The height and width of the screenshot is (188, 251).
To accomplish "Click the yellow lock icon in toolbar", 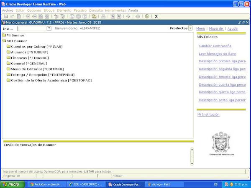I will point(94,16).
